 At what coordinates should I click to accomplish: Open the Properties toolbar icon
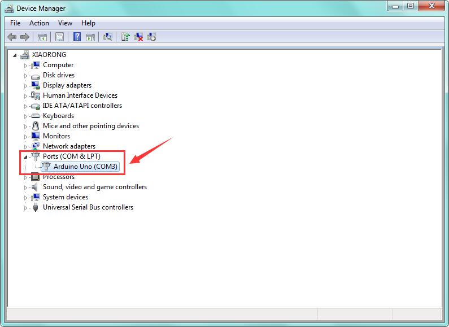click(x=59, y=37)
